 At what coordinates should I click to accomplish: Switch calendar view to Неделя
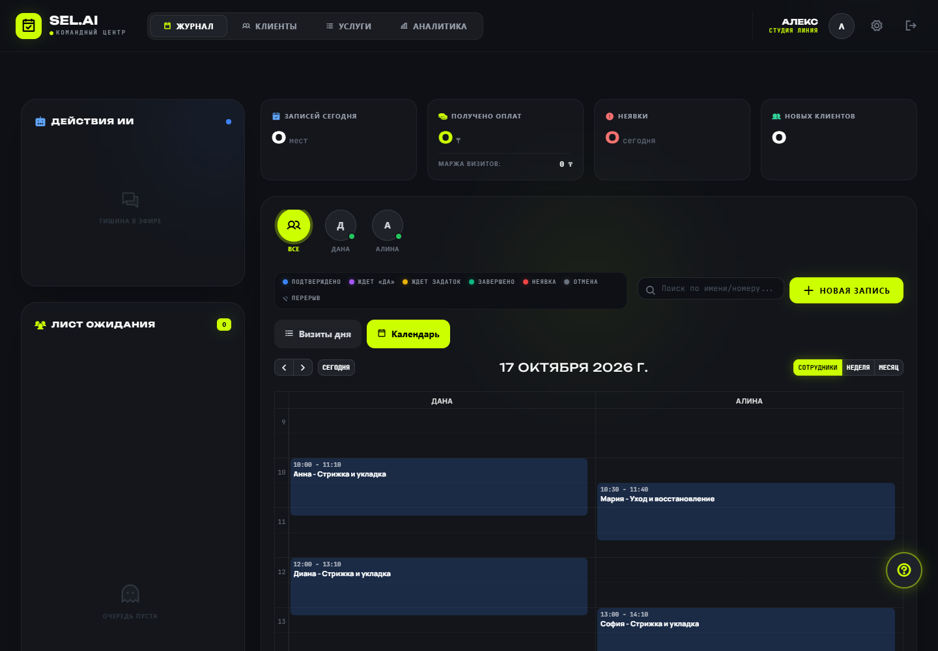pos(858,368)
